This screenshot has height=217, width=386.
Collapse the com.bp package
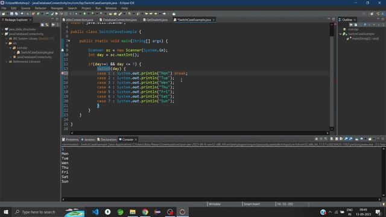point(11,48)
